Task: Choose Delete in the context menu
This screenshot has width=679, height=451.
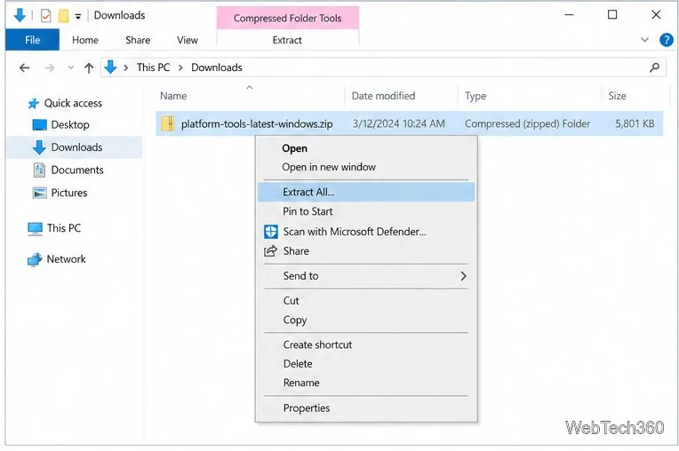Action: coord(366,364)
